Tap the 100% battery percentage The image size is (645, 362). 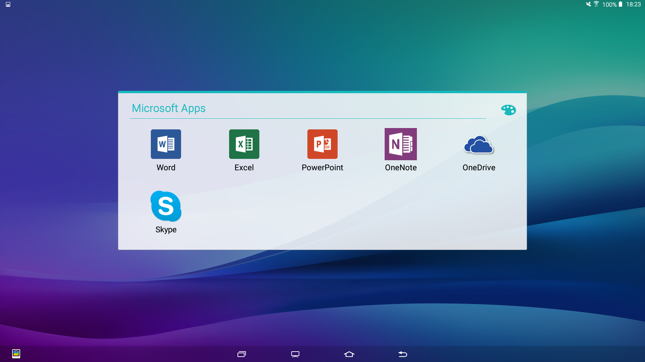tap(609, 4)
